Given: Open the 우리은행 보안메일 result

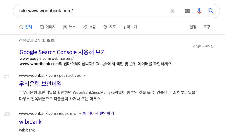Looking at the screenshot, I should click(41, 84).
